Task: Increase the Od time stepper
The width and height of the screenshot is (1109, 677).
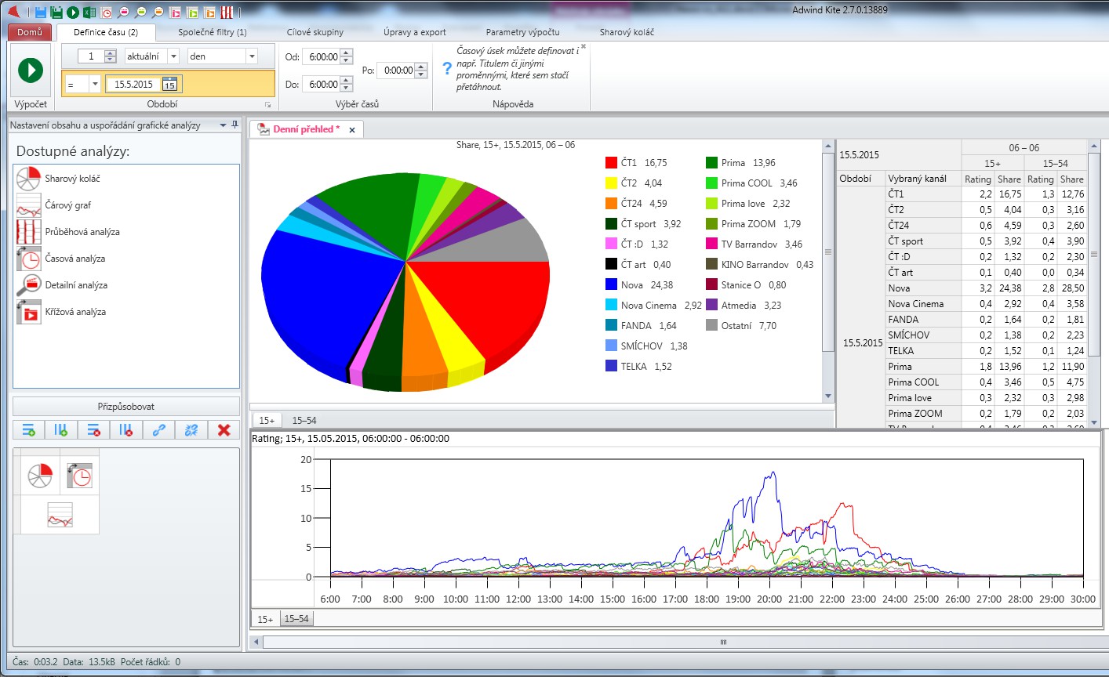Action: tap(347, 52)
